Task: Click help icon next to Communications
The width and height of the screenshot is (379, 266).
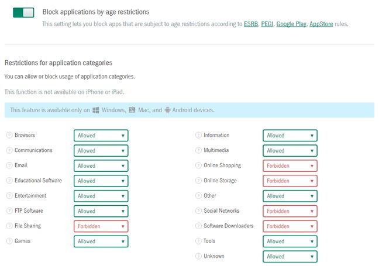Action: [x=9, y=150]
